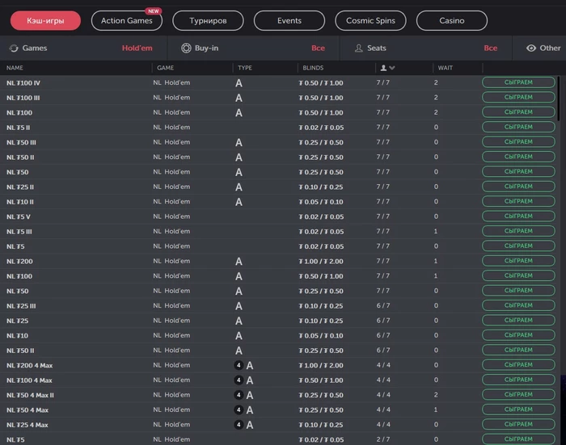Click ante A icon on NL 25 II row
566x445 pixels.
pyautogui.click(x=239, y=187)
